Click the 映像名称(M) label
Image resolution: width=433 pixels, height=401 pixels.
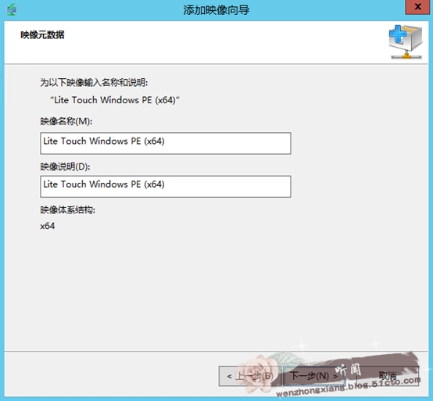click(x=66, y=121)
